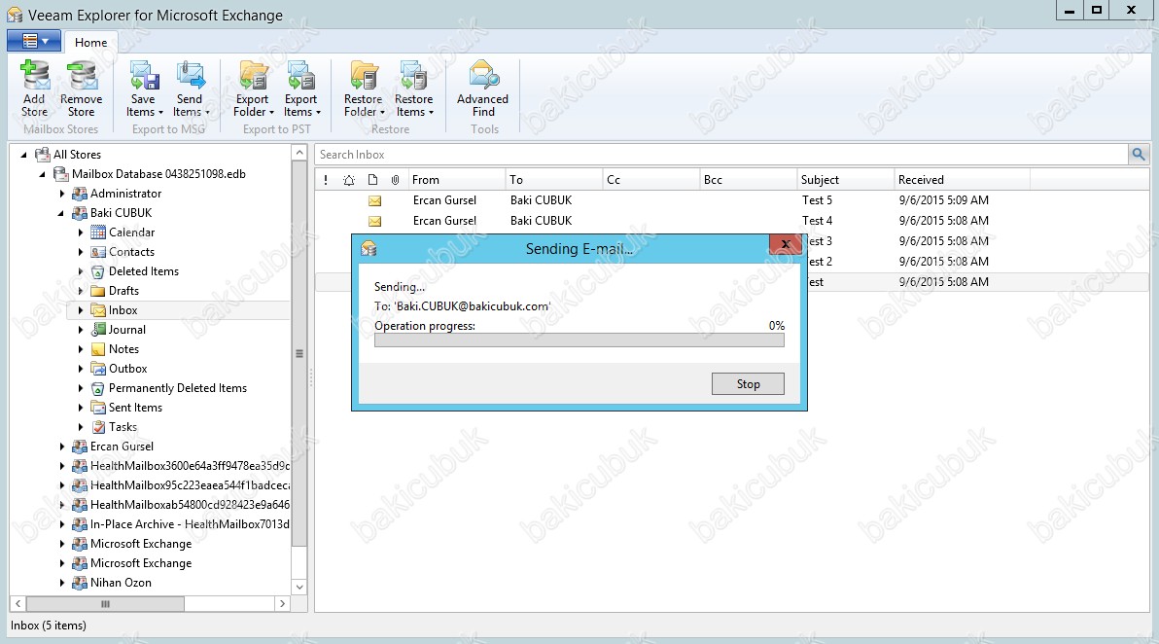Sort by the attachment column icon

[396, 180]
